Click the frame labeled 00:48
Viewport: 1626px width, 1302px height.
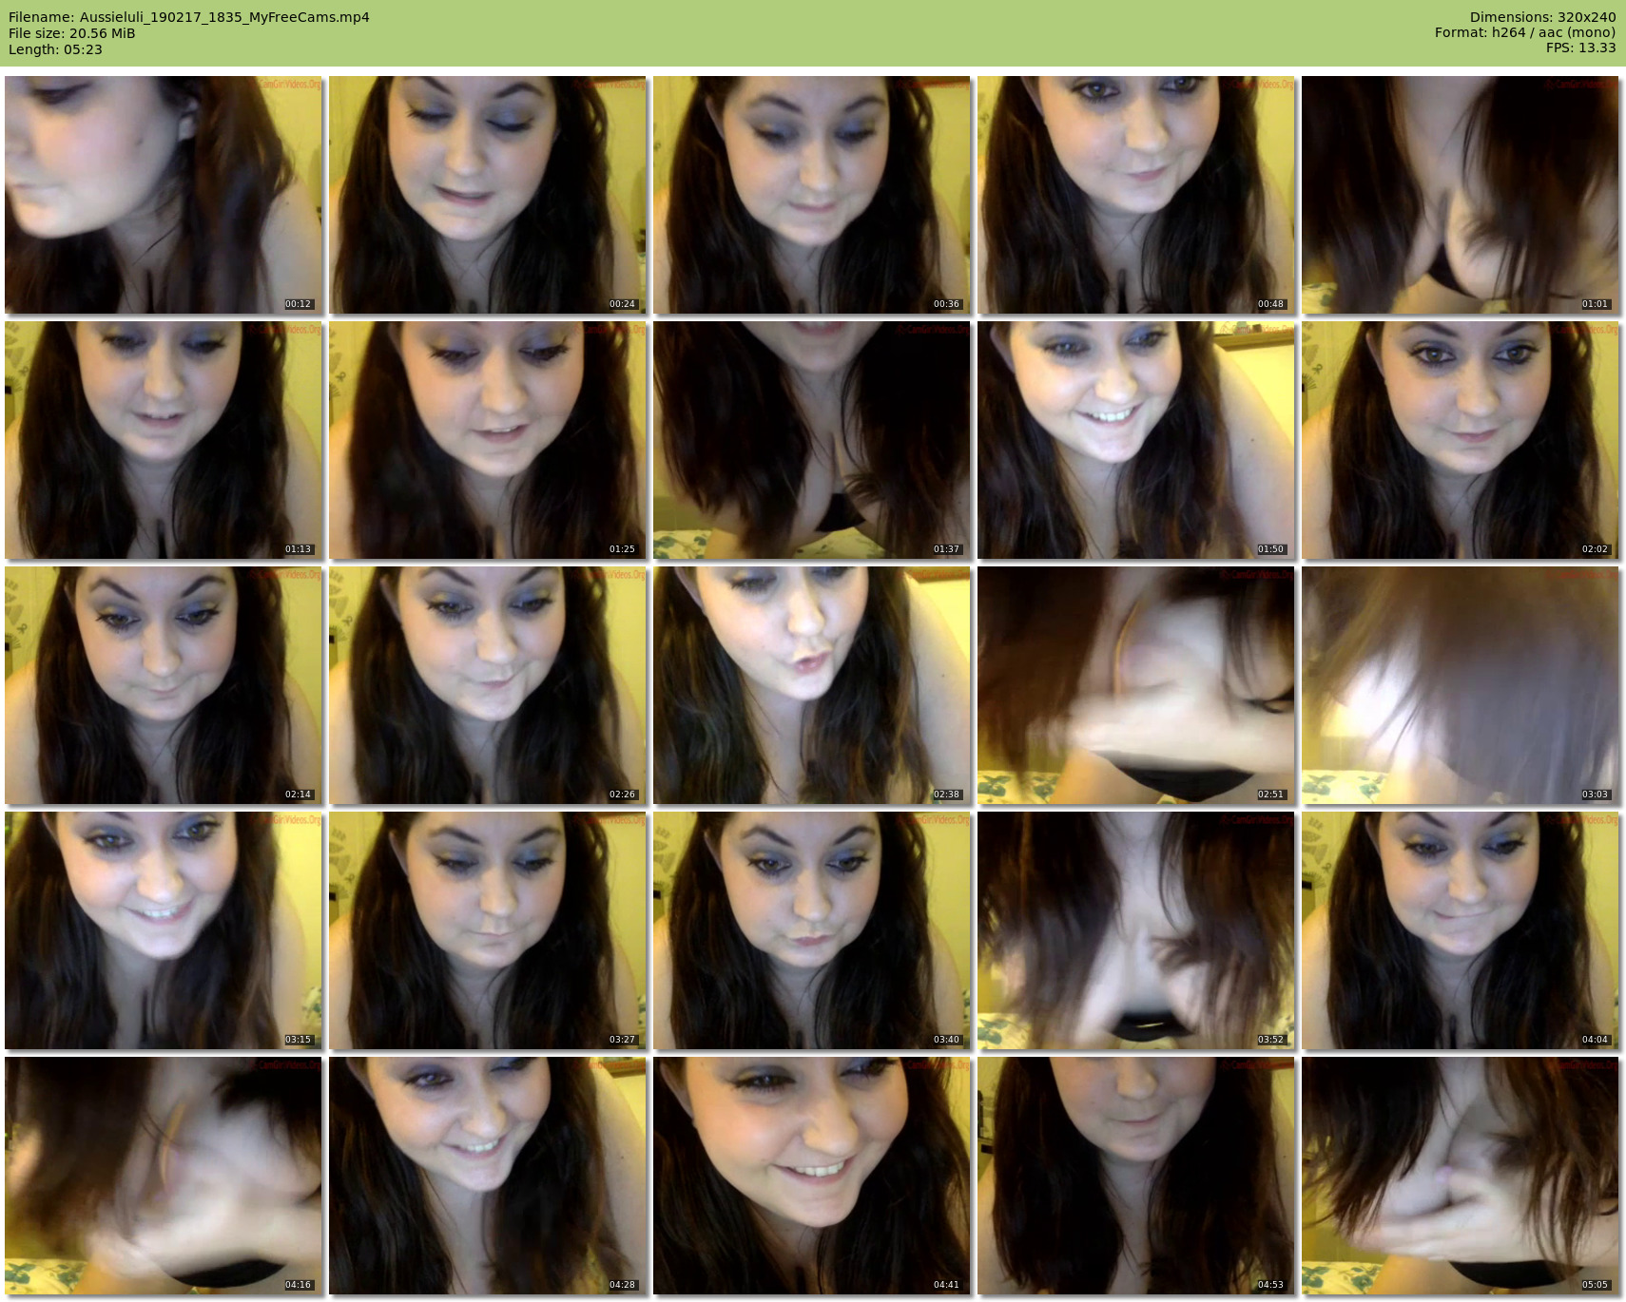[1136, 195]
